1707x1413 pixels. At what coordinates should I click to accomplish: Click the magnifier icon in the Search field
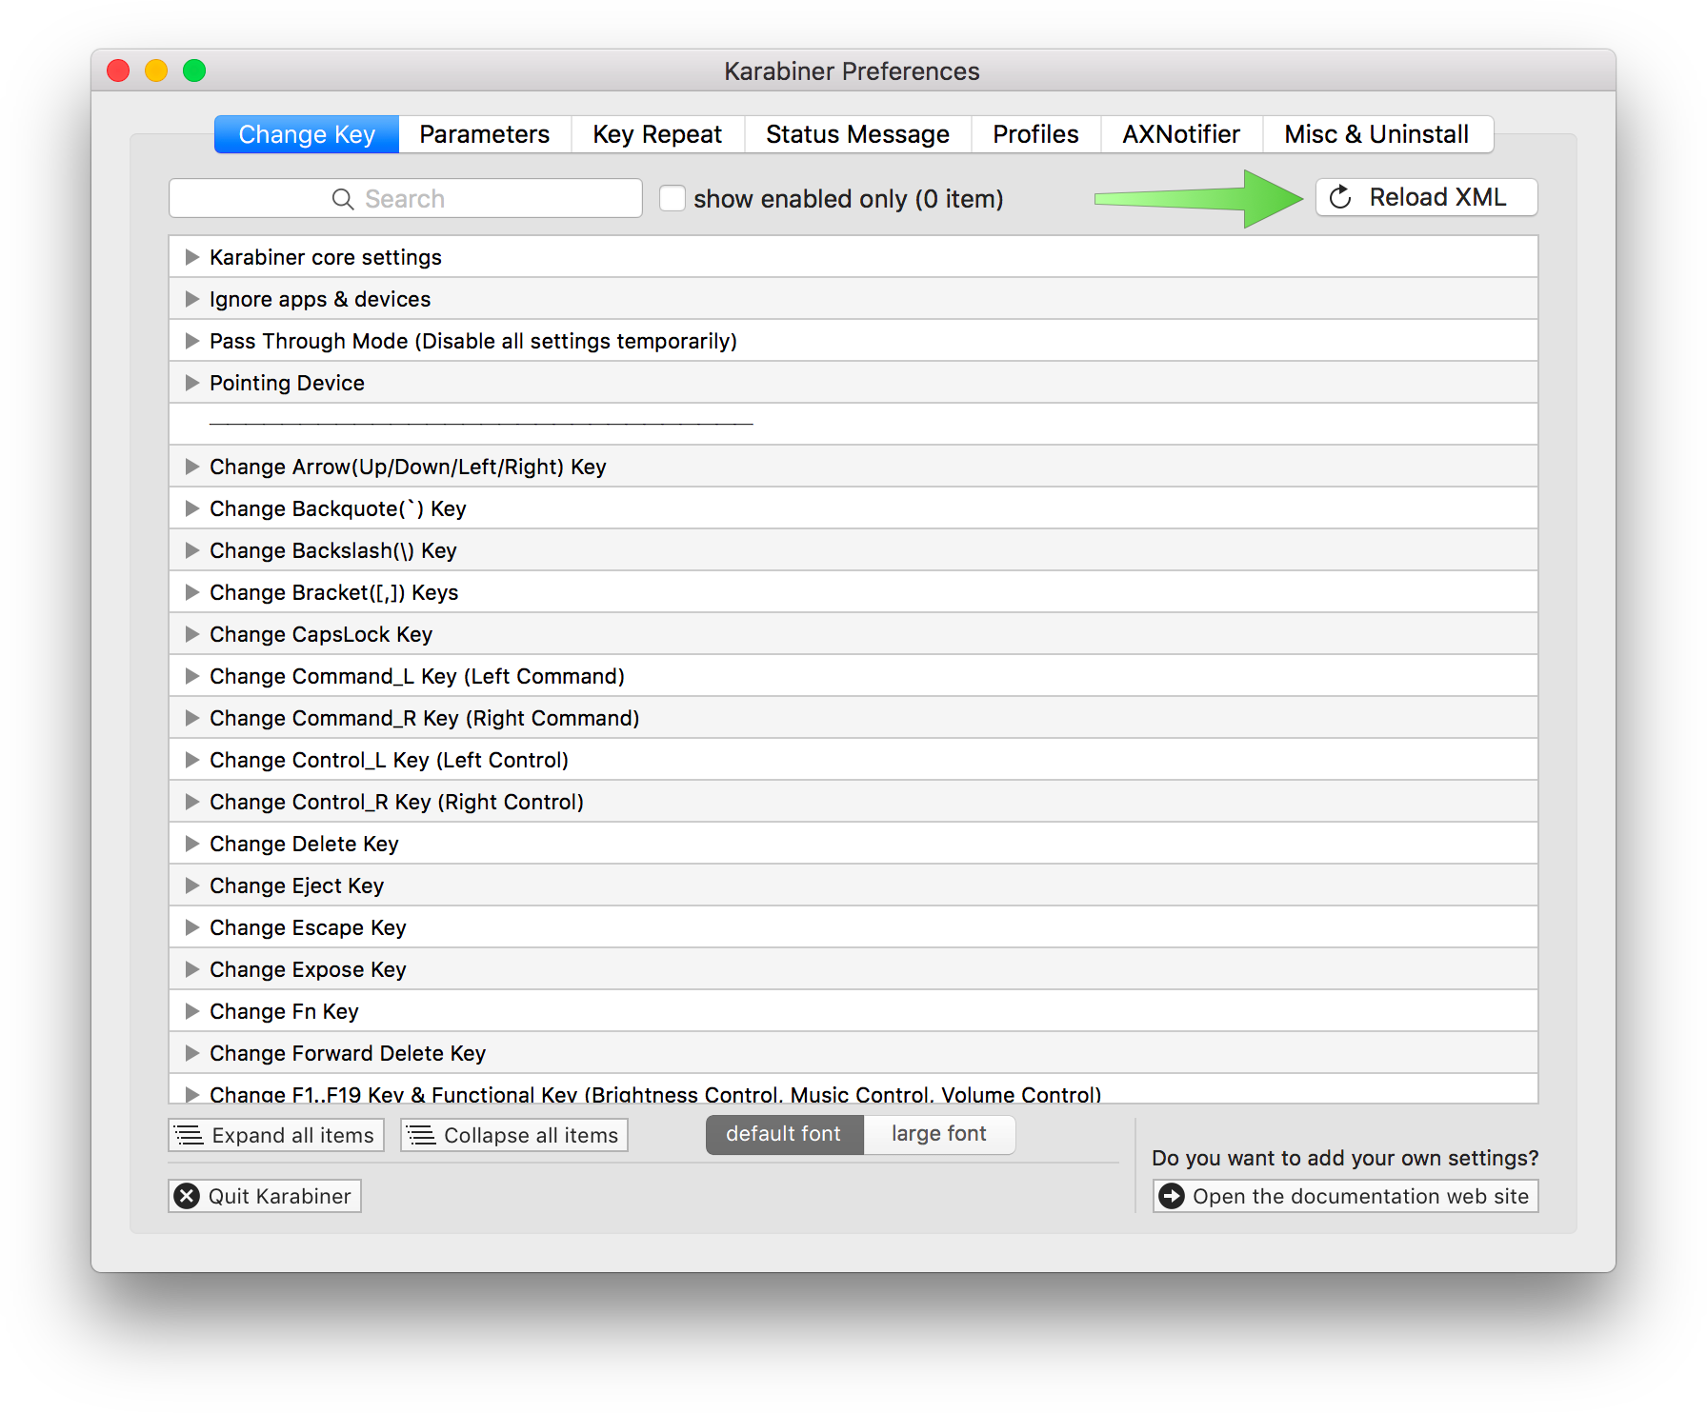click(343, 199)
